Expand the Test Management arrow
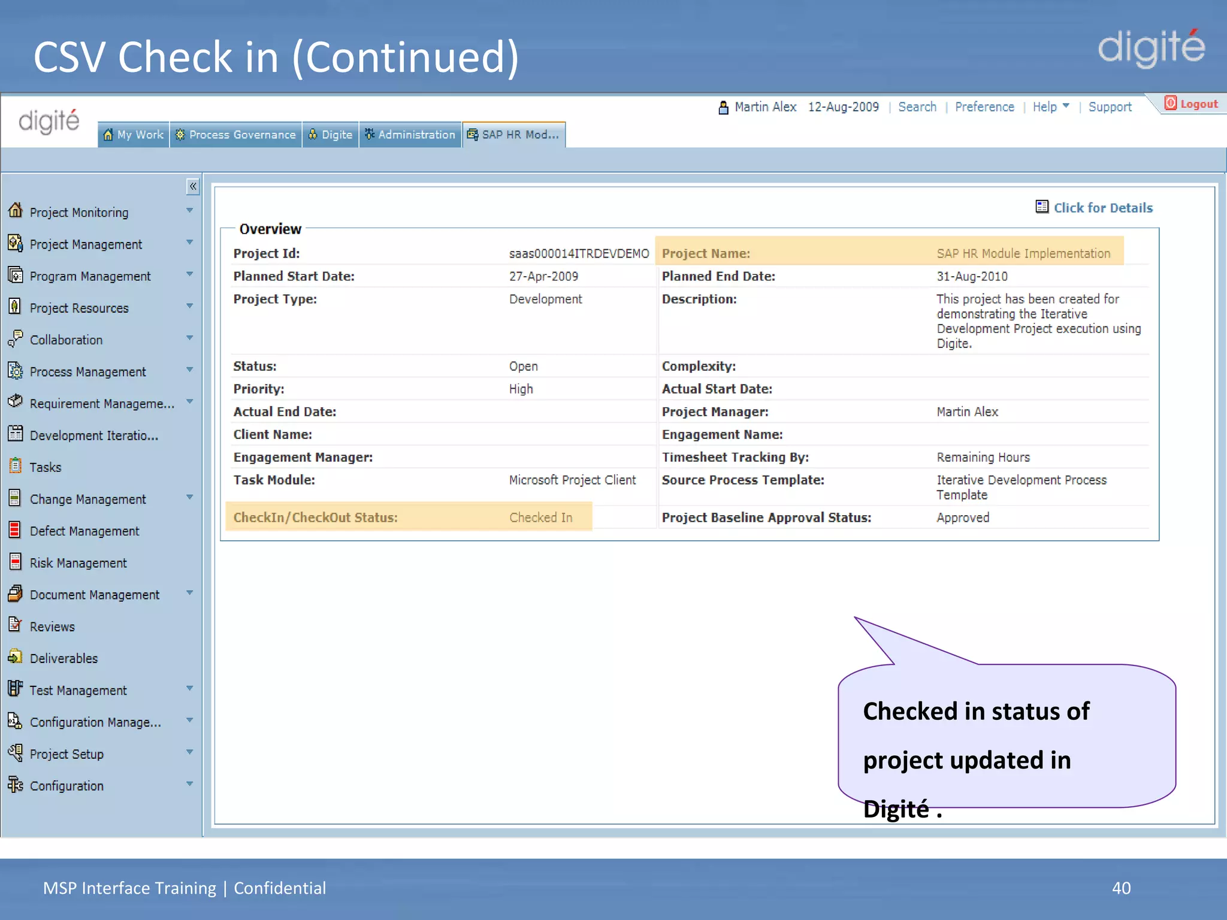Screen dimensions: 1227x920 click(x=190, y=688)
